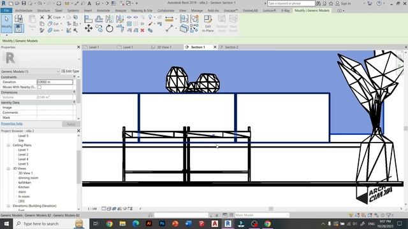This screenshot has height=229, width=408.
Task: Click the Edit In-Place icon
Action: click(x=208, y=24)
